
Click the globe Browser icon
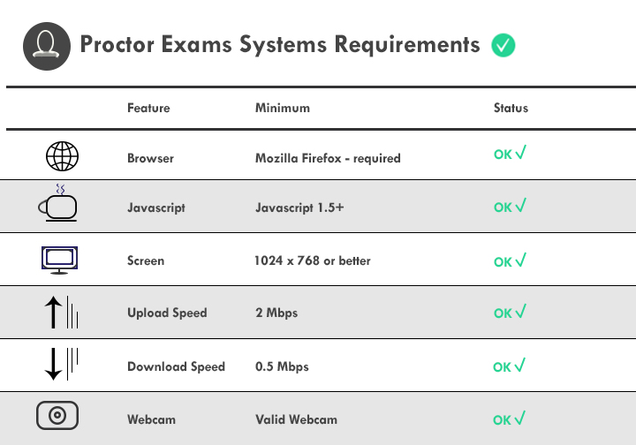[62, 156]
